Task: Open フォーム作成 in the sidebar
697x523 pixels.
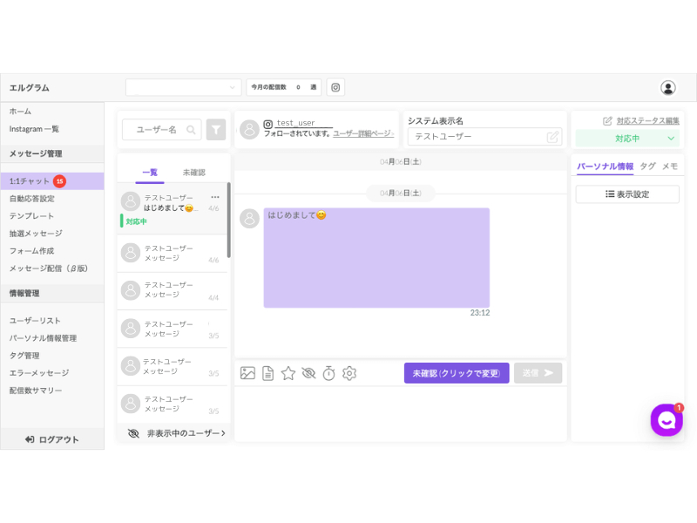Action: tap(31, 251)
